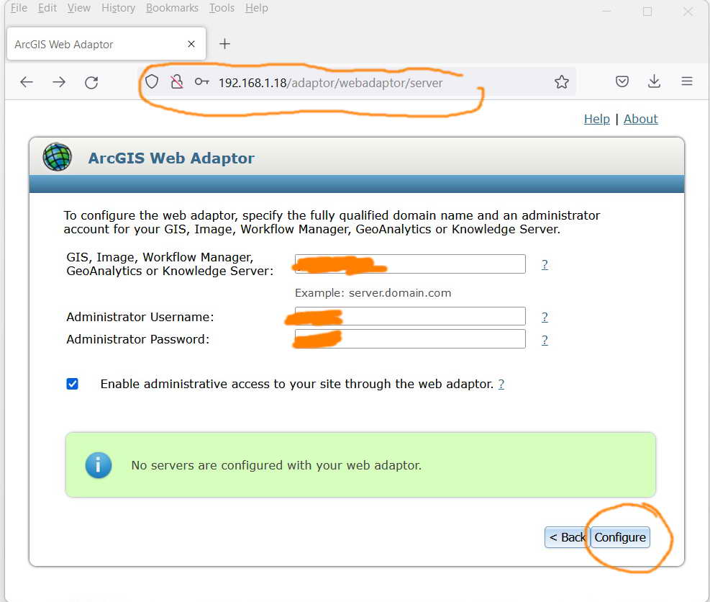710x602 pixels.
Task: Go back with browser back arrow
Action: [x=27, y=82]
